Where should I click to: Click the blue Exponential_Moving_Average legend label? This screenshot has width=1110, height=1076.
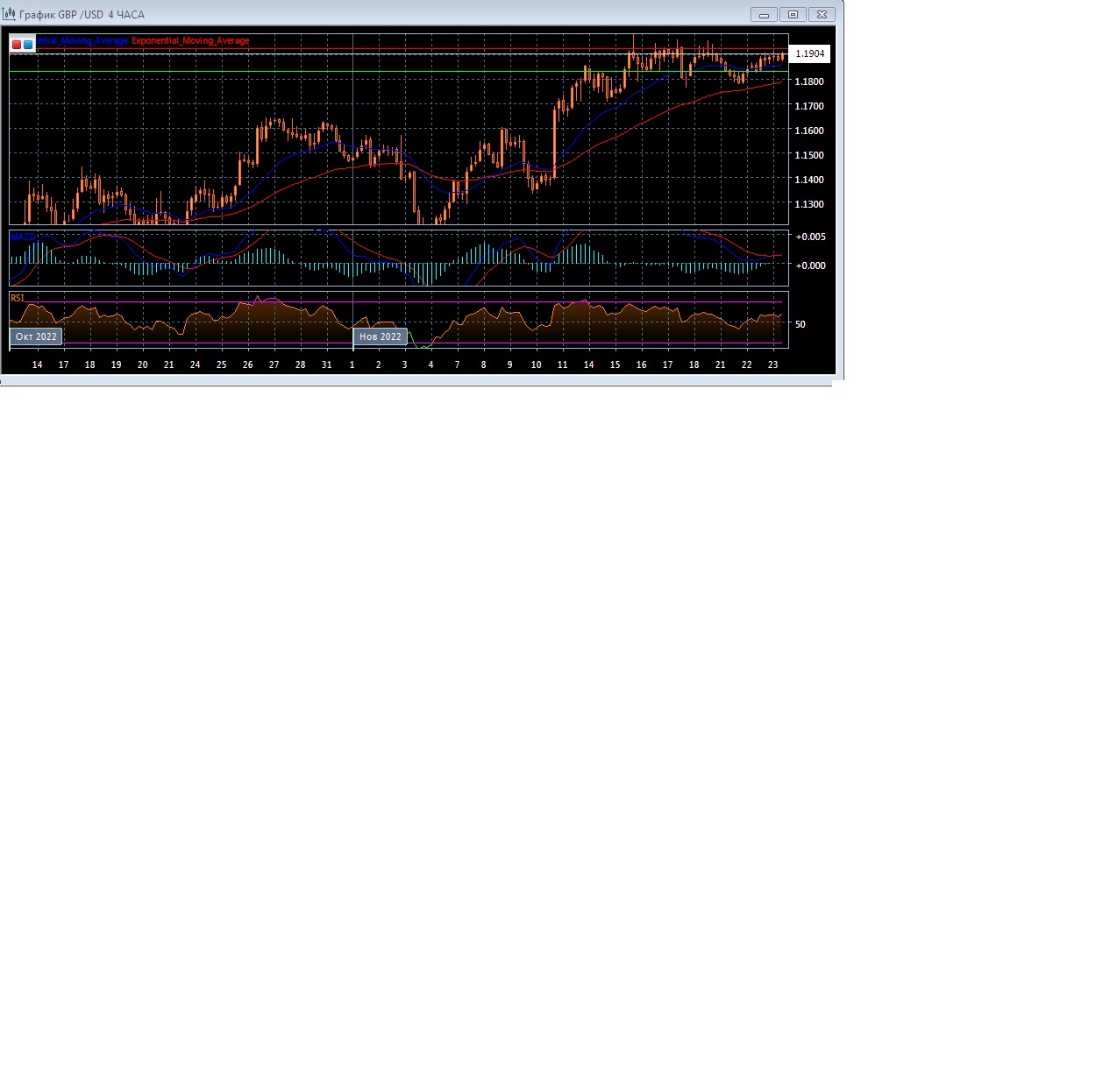click(x=82, y=41)
